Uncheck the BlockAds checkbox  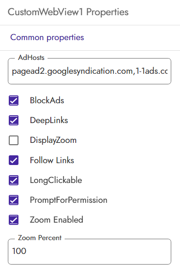(13, 100)
